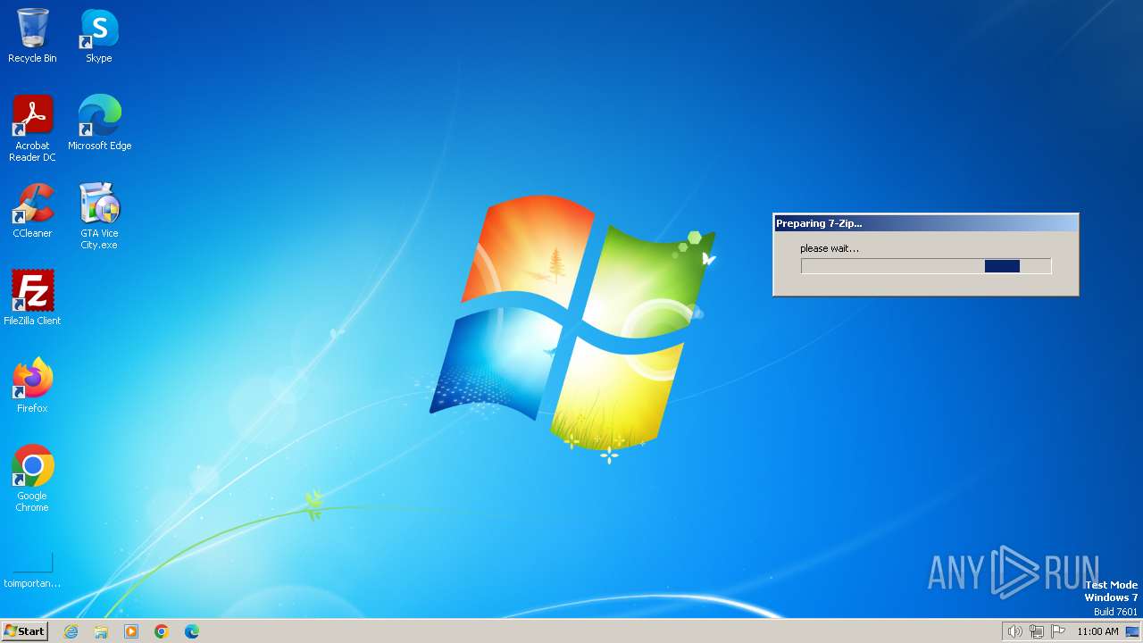Open the Action Center flag icon
The height and width of the screenshot is (643, 1143).
point(1058,631)
